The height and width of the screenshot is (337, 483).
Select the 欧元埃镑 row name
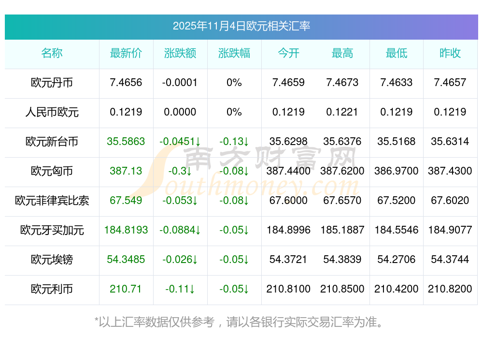coord(52,259)
